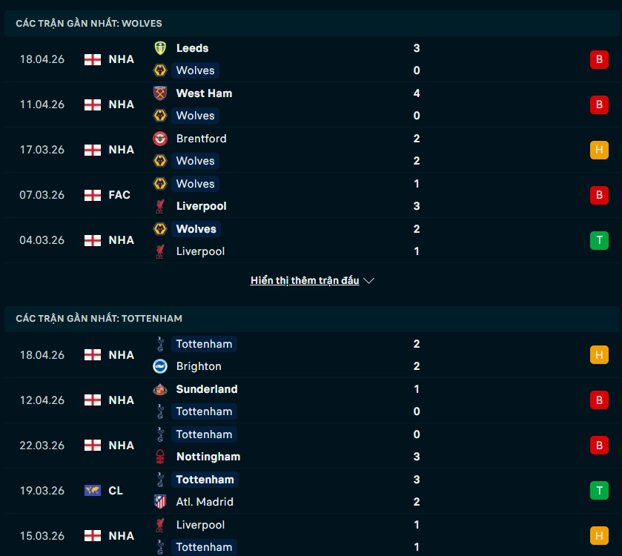Image resolution: width=622 pixels, height=556 pixels.
Task: Click the Leeds club crest icon
Action: 159,48
